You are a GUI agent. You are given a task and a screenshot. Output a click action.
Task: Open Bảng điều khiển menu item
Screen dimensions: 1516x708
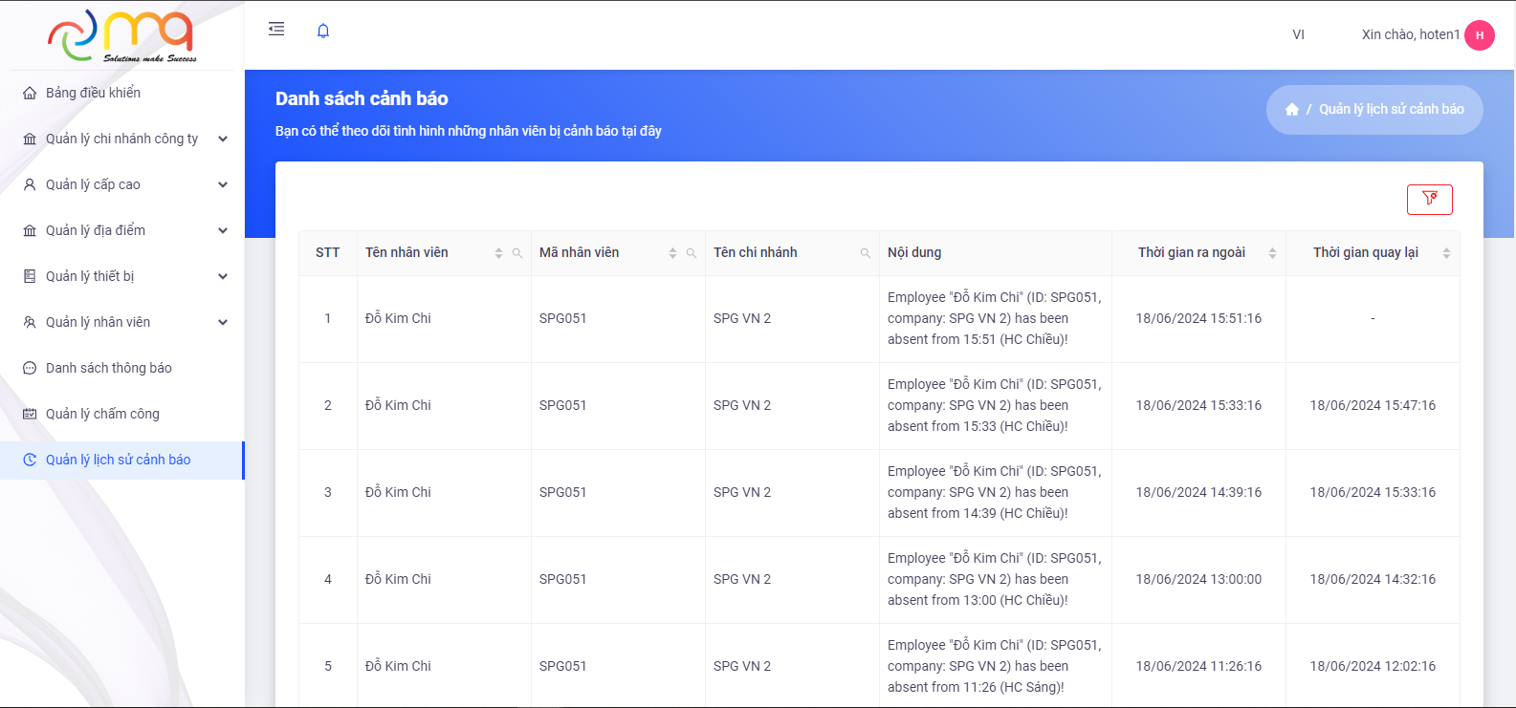coord(93,93)
